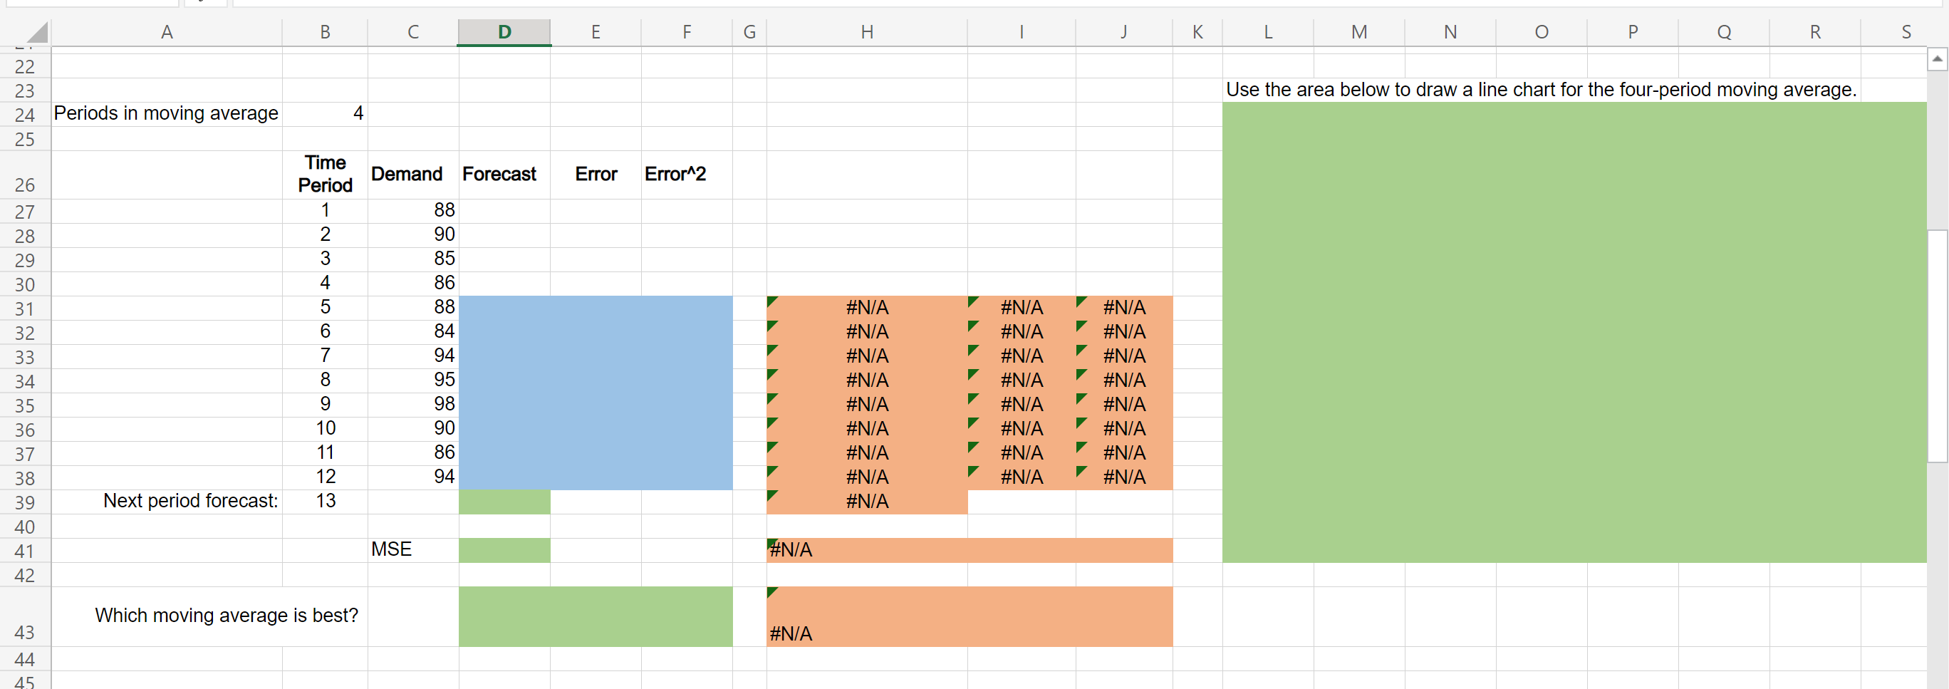Click the error indicator triangle in cell H31

pos(771,301)
